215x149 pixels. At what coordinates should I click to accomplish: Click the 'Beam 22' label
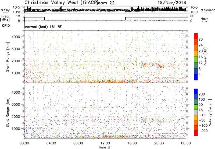click(x=105, y=3)
